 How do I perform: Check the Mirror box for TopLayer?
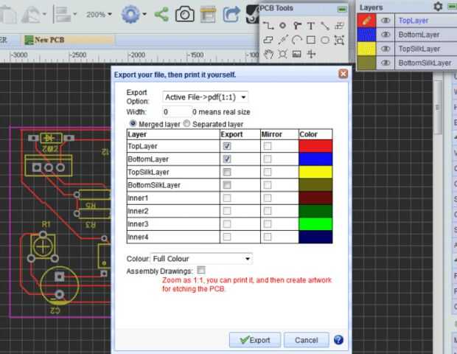[x=268, y=146]
